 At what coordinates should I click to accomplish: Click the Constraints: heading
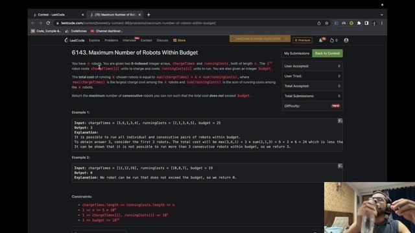coord(82,197)
